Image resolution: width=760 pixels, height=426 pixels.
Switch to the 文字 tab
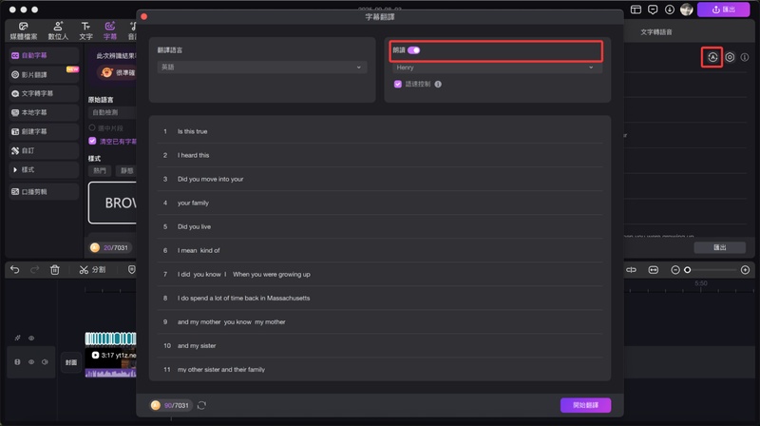click(85, 30)
